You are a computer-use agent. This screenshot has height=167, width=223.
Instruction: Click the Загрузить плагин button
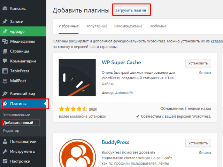click(131, 10)
